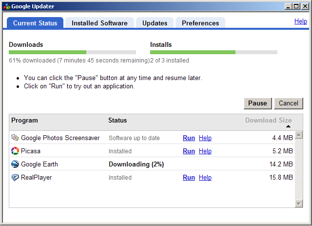Click Picasa's "Installed" status text

click(120, 151)
